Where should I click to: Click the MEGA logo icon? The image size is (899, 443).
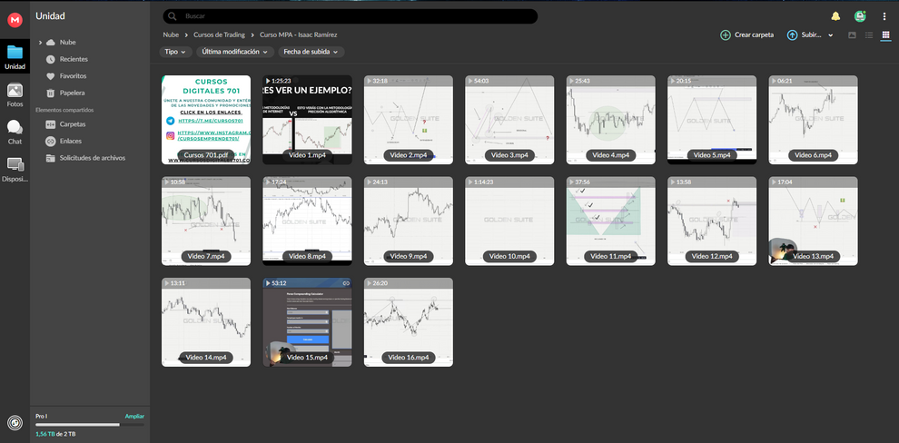coord(15,15)
